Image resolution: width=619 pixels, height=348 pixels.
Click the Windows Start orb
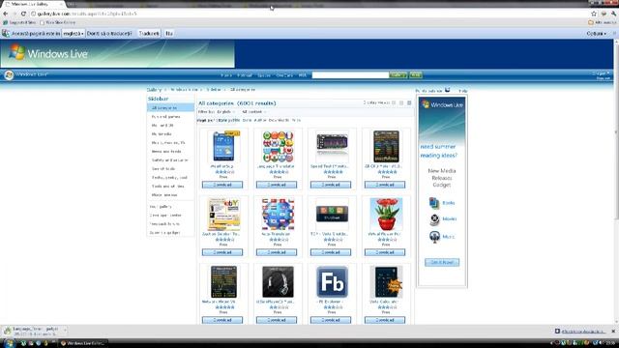point(9,343)
